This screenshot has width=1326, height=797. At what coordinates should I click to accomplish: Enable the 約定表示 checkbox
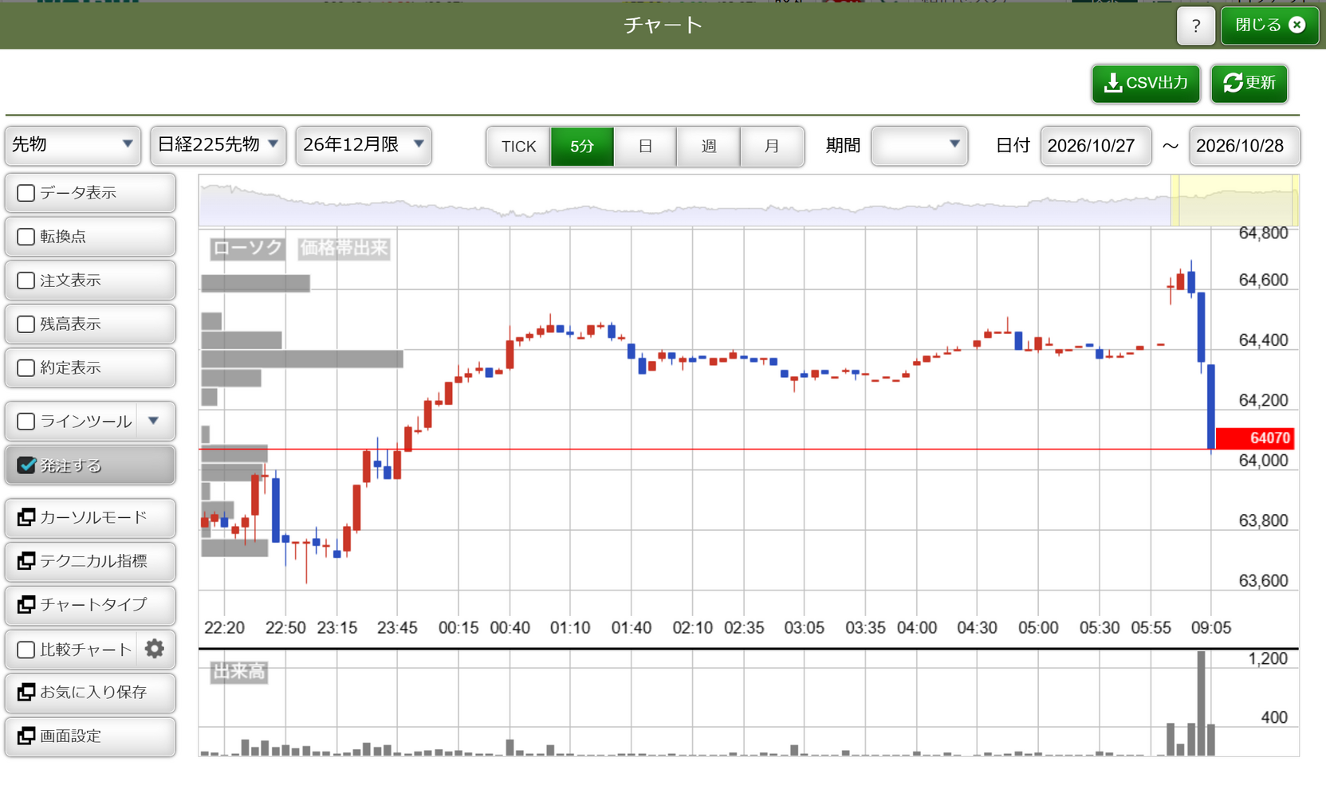[26, 368]
